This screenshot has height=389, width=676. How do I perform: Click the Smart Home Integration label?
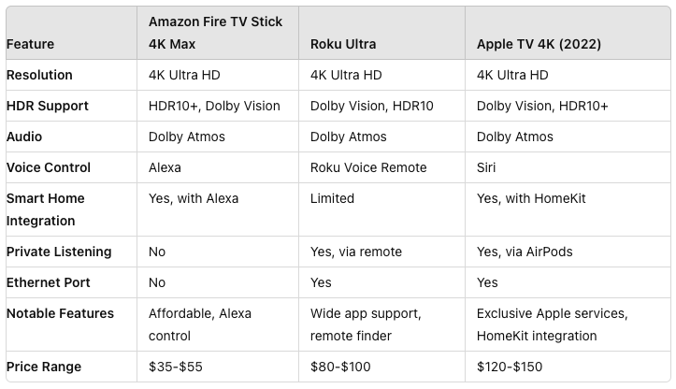click(45, 209)
